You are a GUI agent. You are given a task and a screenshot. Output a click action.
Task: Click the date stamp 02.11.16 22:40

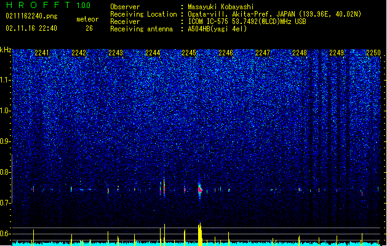(31, 28)
